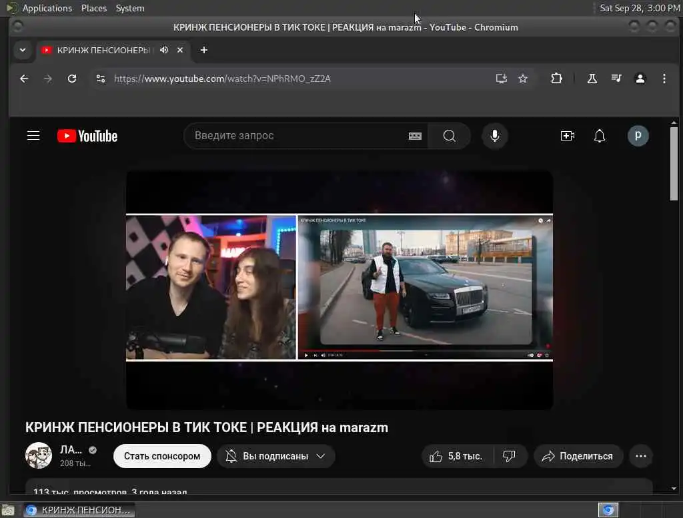Open the ЛА... channel name link

tap(71, 449)
